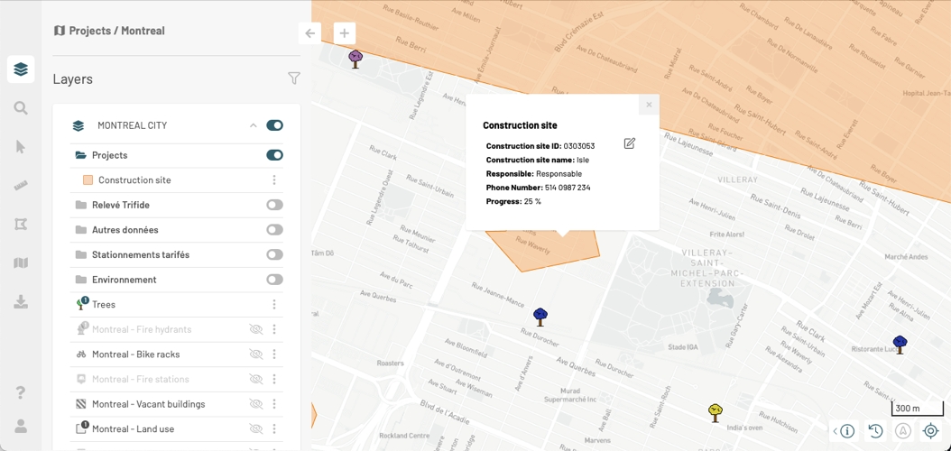Screen dimensions: 951x451
Task: Open the download/export tool
Action: pos(21,302)
